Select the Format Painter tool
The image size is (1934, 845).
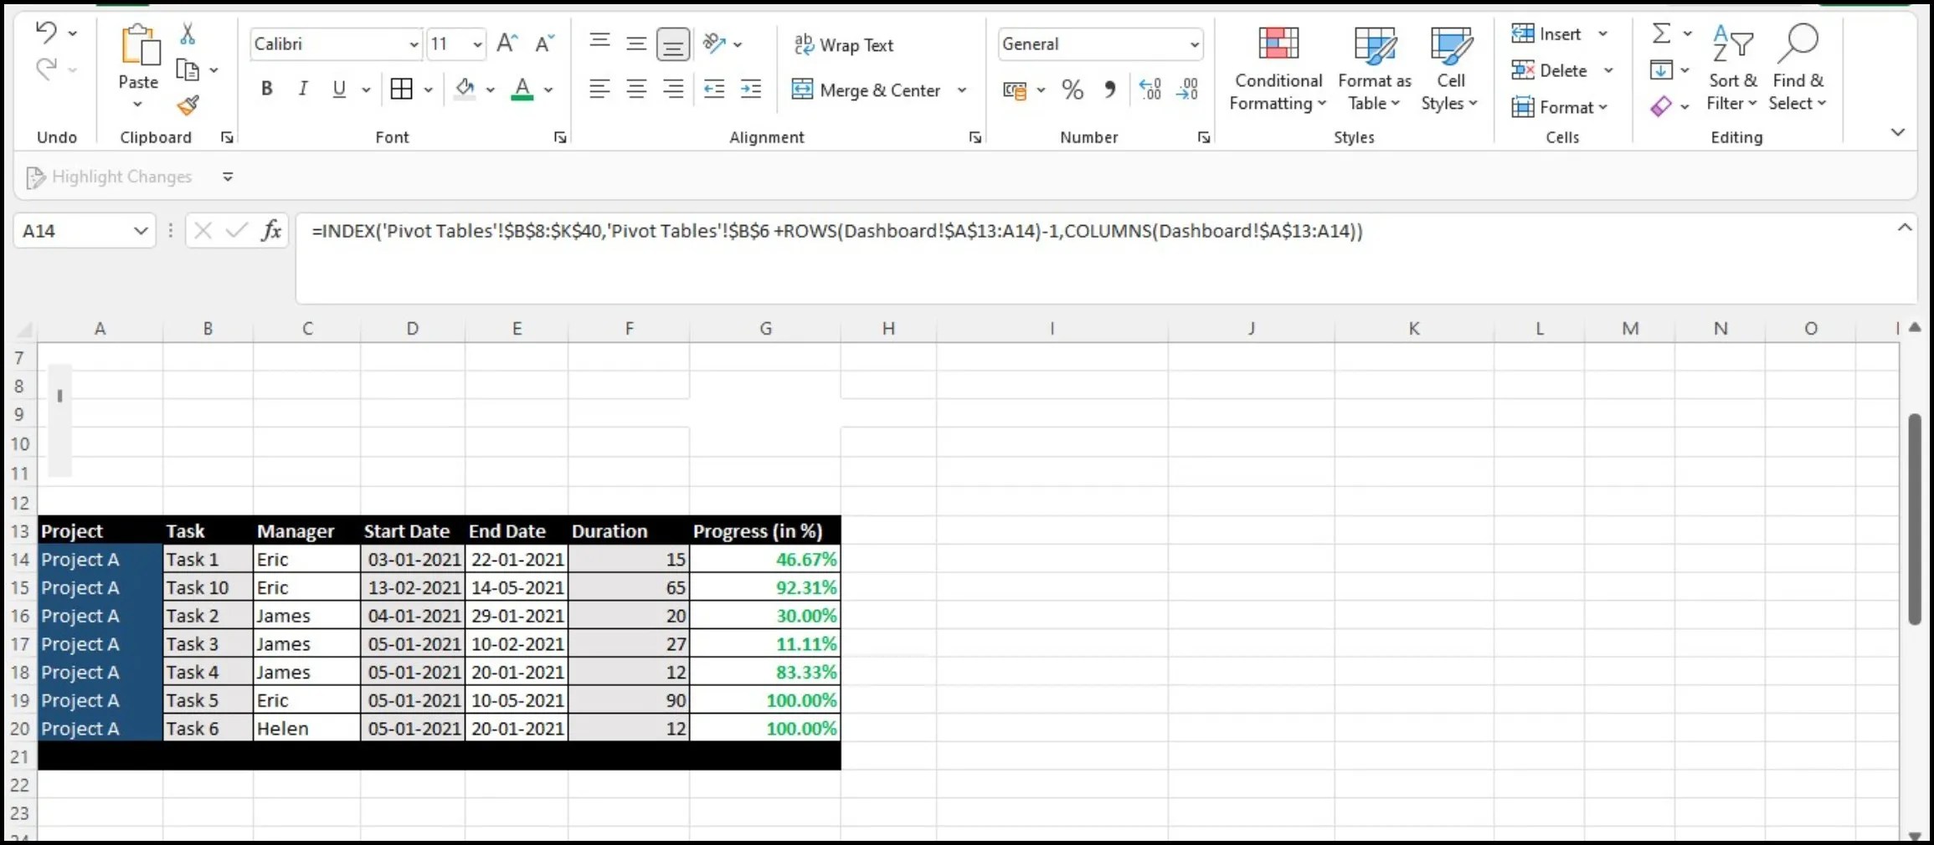(x=188, y=106)
